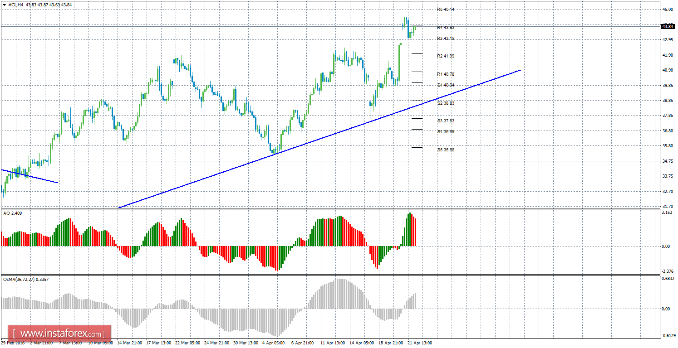The height and width of the screenshot is (348, 678).
Task: Click the 35.80 price axis value
Action: 668,146
